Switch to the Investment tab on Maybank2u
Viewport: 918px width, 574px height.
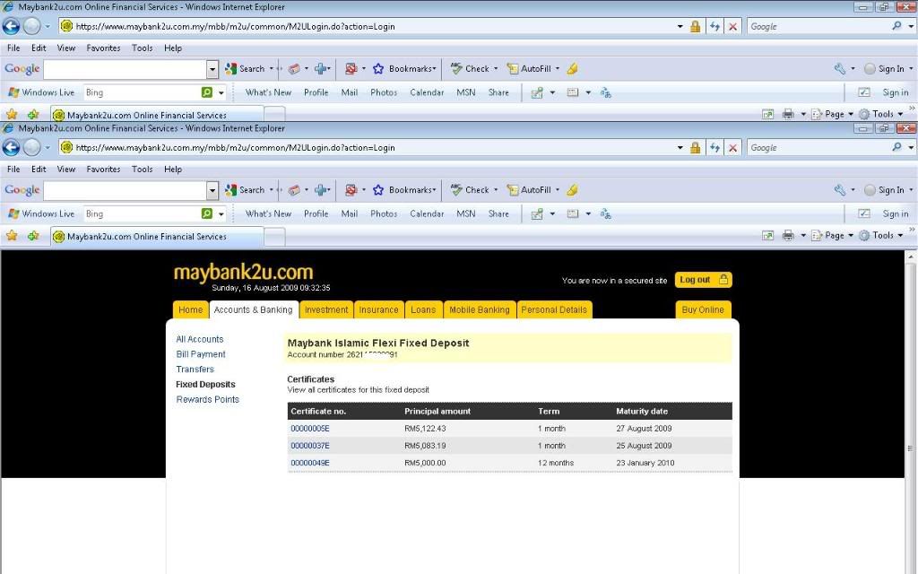coord(326,309)
